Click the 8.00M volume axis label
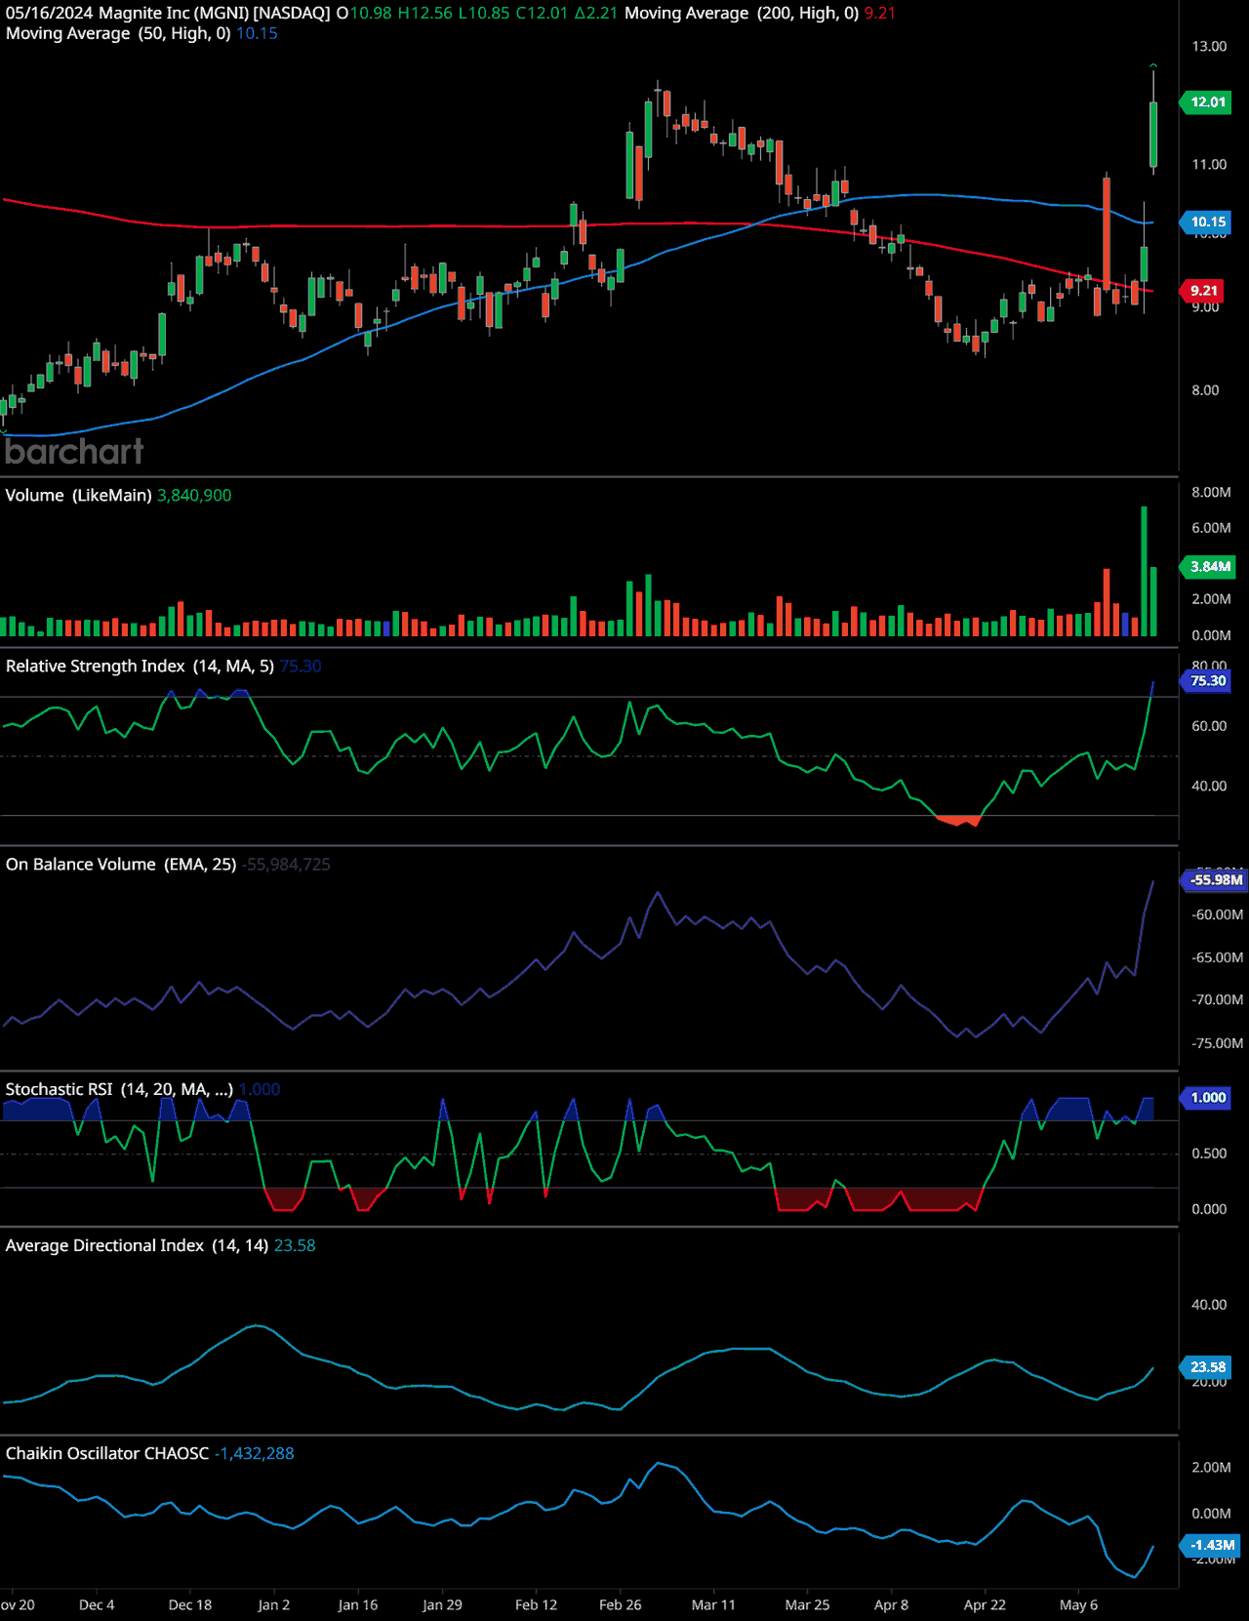Screen dimensions: 1249x1621 tap(1211, 493)
